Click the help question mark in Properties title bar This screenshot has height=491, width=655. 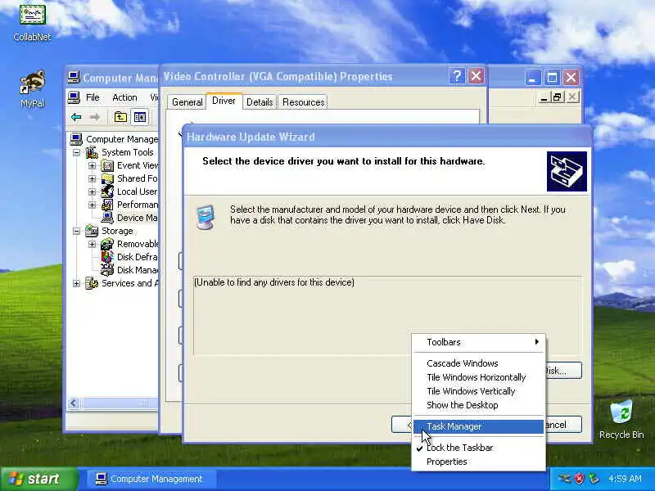coord(457,76)
